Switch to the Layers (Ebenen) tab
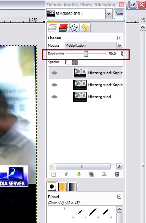 (x=52, y=27)
